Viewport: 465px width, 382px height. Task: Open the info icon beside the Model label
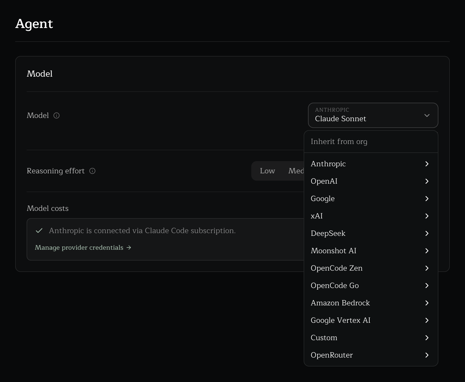coord(56,115)
